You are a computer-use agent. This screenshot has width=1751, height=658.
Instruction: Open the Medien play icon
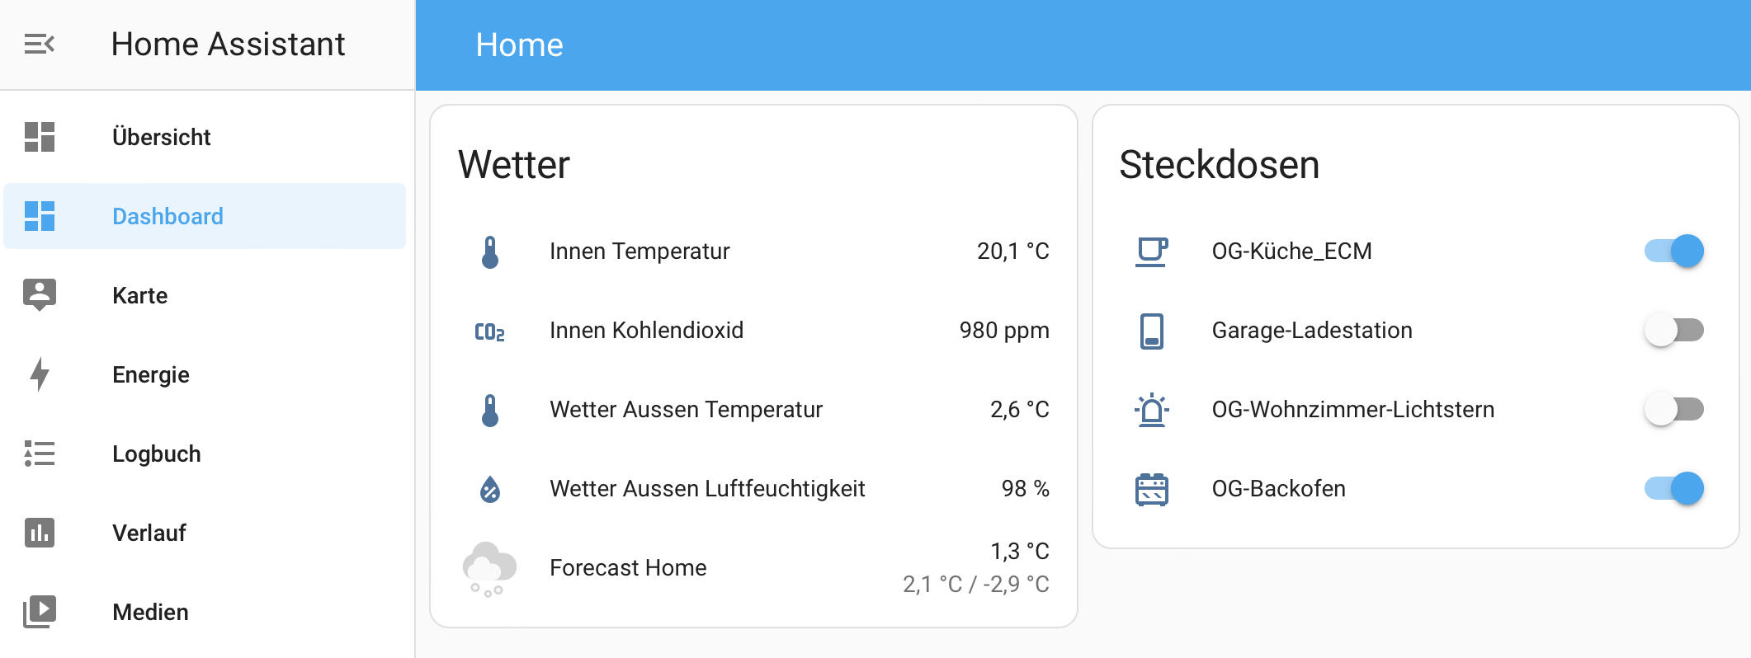point(39,612)
